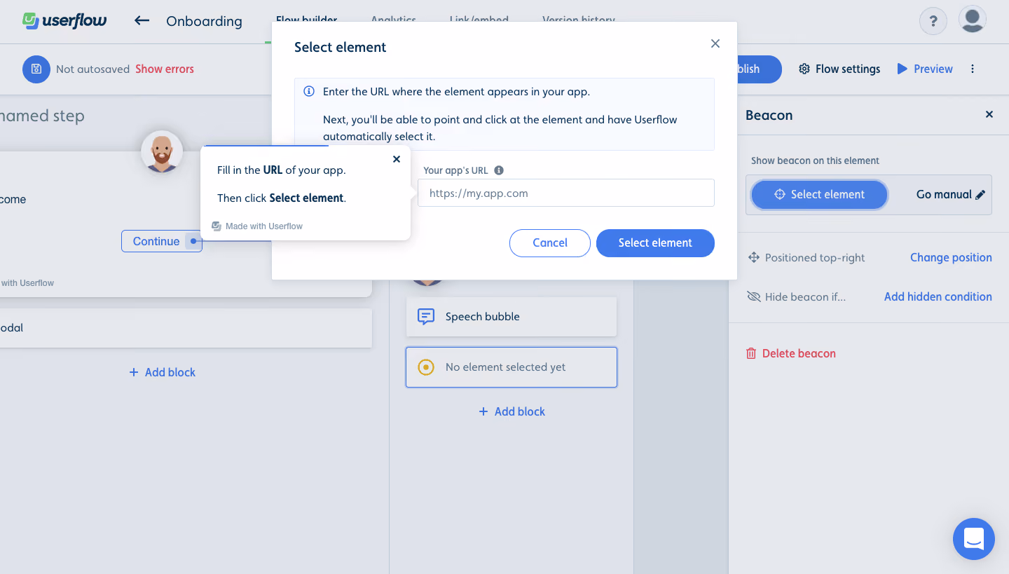Click the move arrows position icon
Viewport: 1009px width, 574px height.
click(x=754, y=258)
